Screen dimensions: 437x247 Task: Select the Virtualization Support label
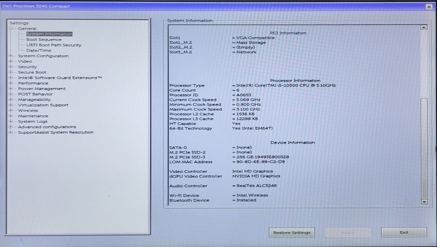pos(43,105)
